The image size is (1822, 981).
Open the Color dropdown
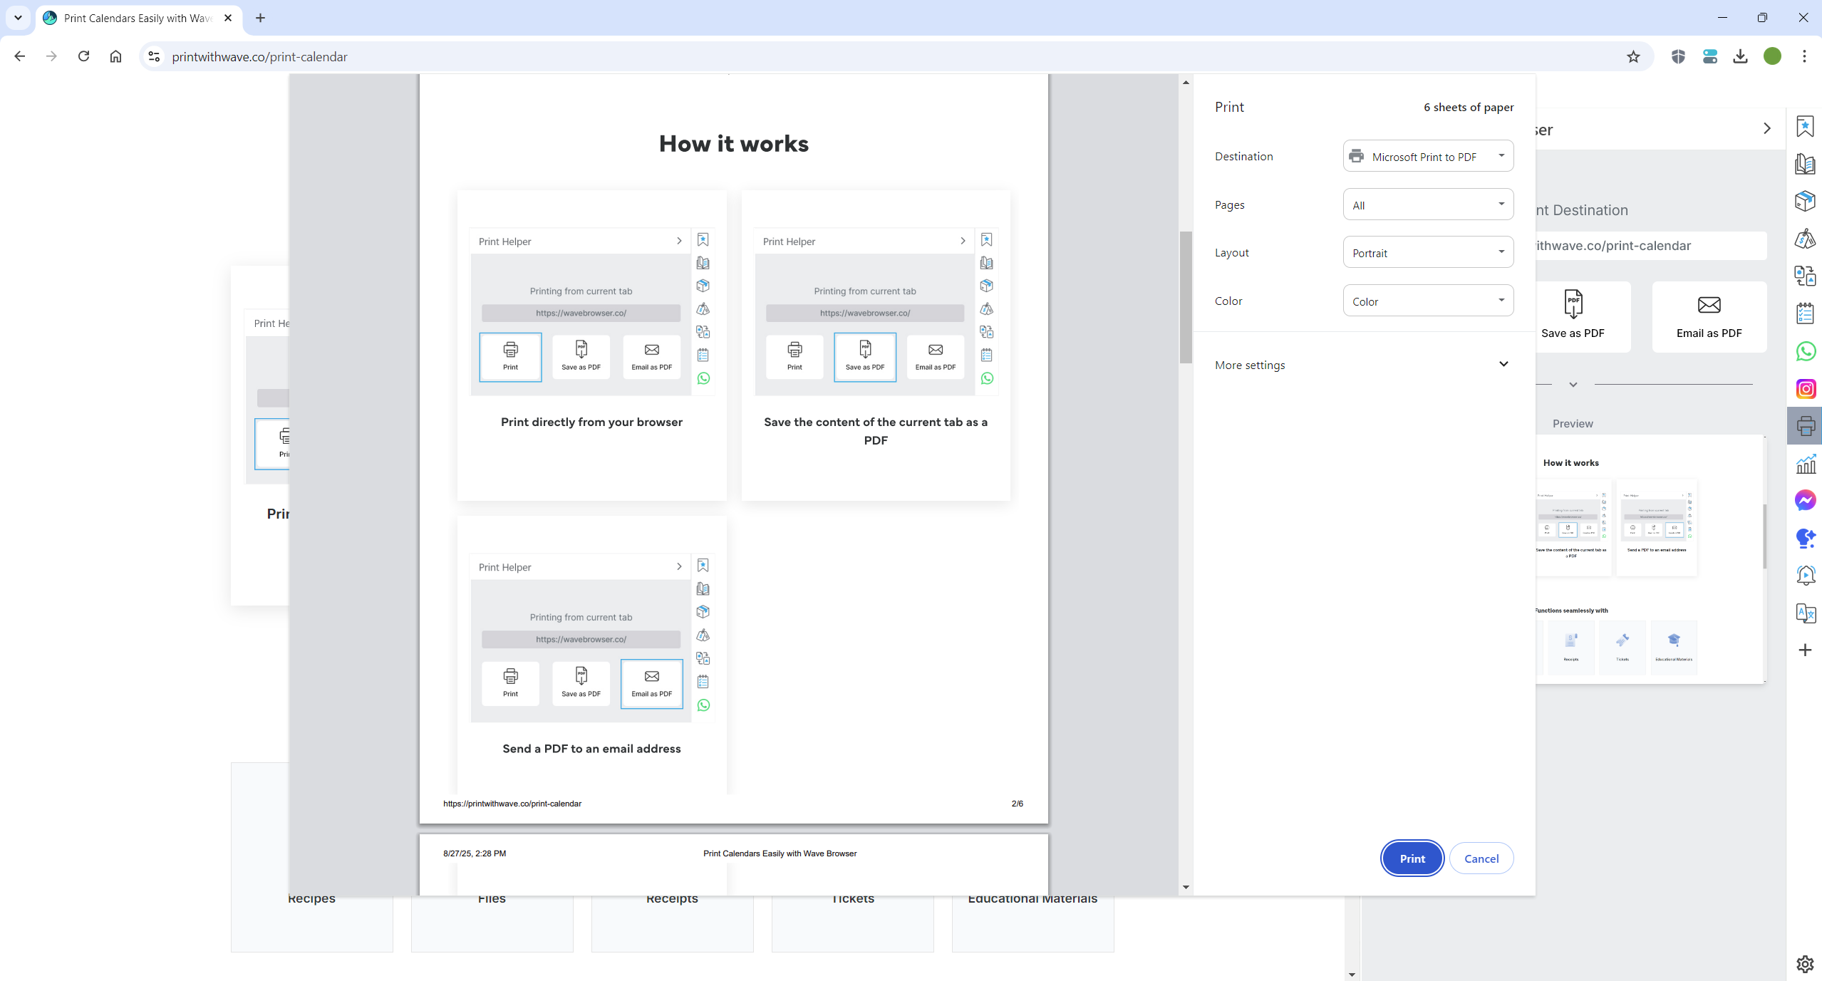click(1428, 301)
